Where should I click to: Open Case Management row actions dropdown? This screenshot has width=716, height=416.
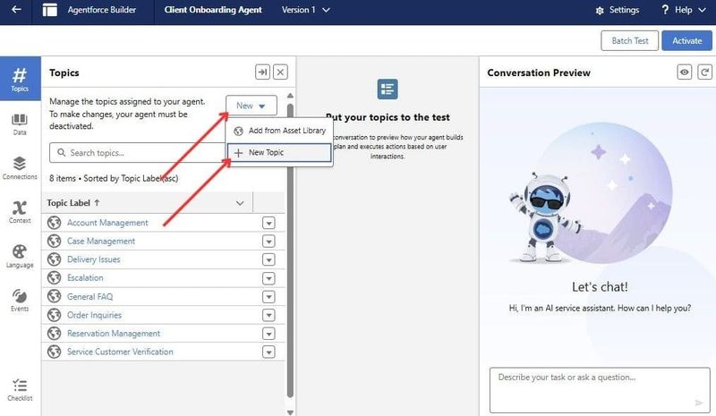click(x=268, y=242)
